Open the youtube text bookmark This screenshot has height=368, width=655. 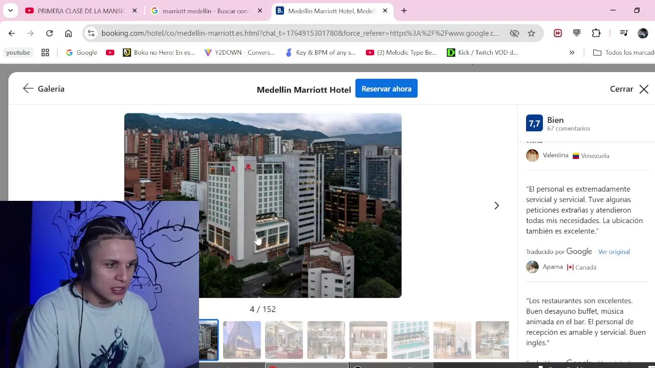coord(18,53)
